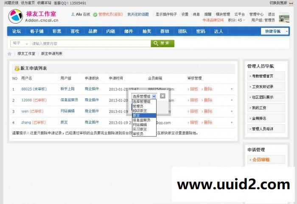The height and width of the screenshot is (204, 297).
Task: Open the 达人 nav tab
Action: point(219,31)
